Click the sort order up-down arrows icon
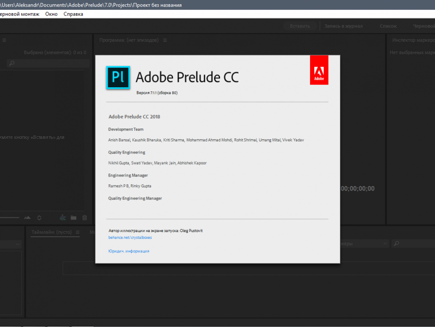Image resolution: width=435 pixels, height=327 pixels. pos(39,217)
